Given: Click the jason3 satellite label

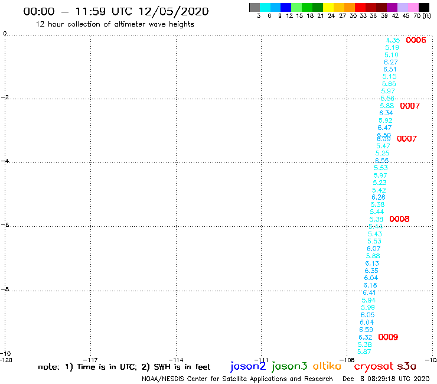Looking at the screenshot, I should pyautogui.click(x=289, y=366).
